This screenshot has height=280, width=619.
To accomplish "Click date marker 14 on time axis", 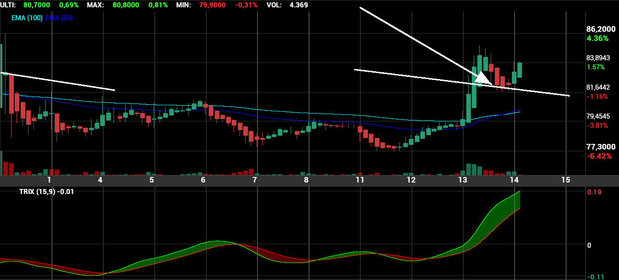I will point(514,180).
